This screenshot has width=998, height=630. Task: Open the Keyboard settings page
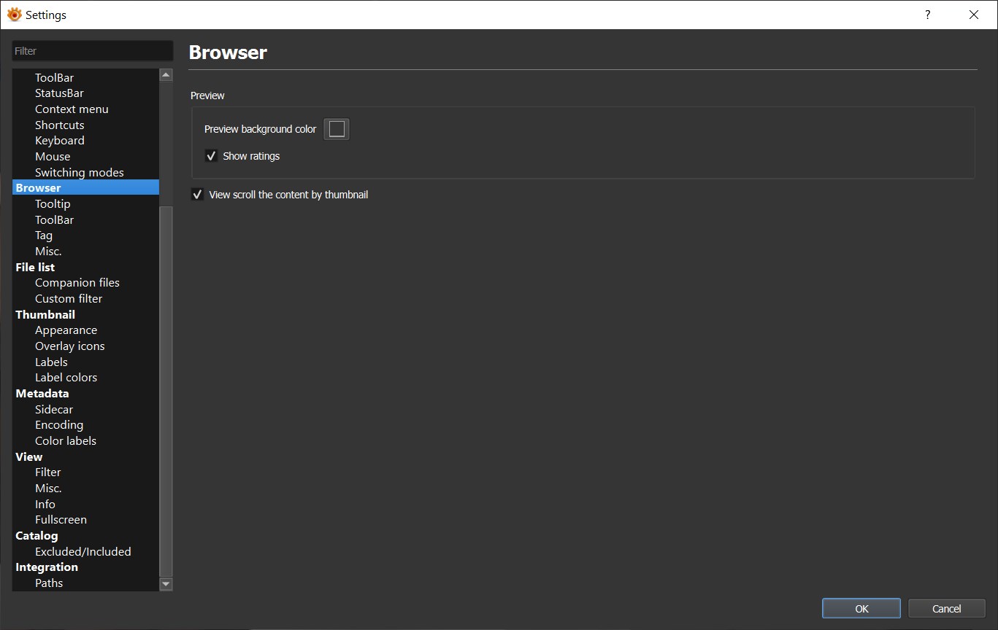pos(59,141)
